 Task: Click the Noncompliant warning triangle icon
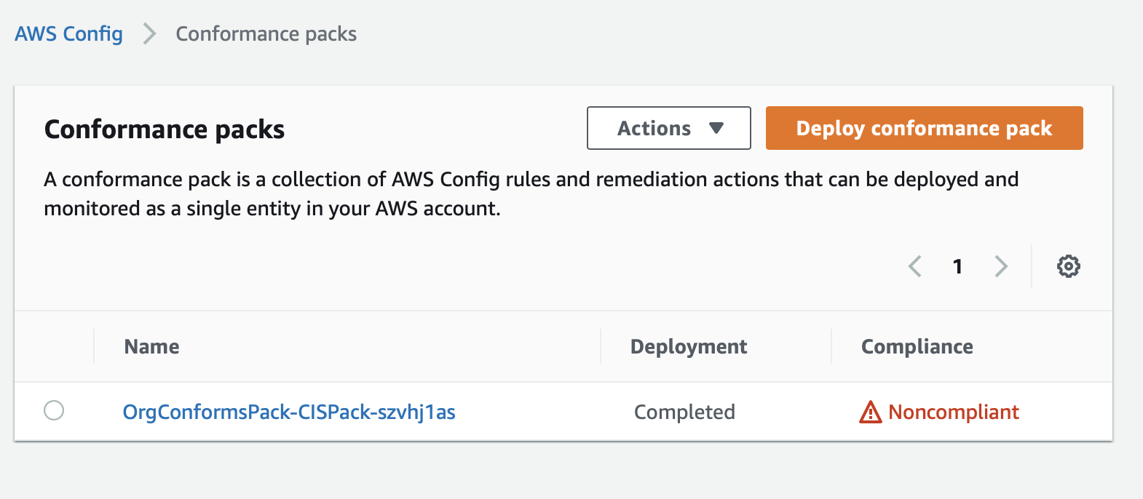[870, 412]
